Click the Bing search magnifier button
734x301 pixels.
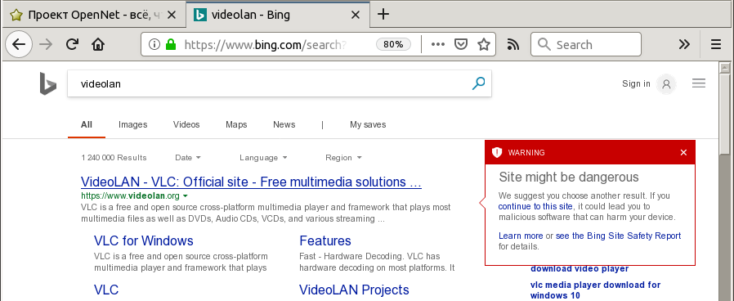[x=478, y=83]
